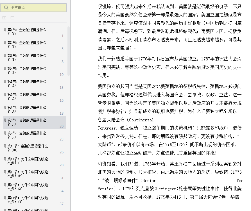Click page number 23 beside 第9节
The width and height of the screenshot is (251, 211).
[62, 139]
